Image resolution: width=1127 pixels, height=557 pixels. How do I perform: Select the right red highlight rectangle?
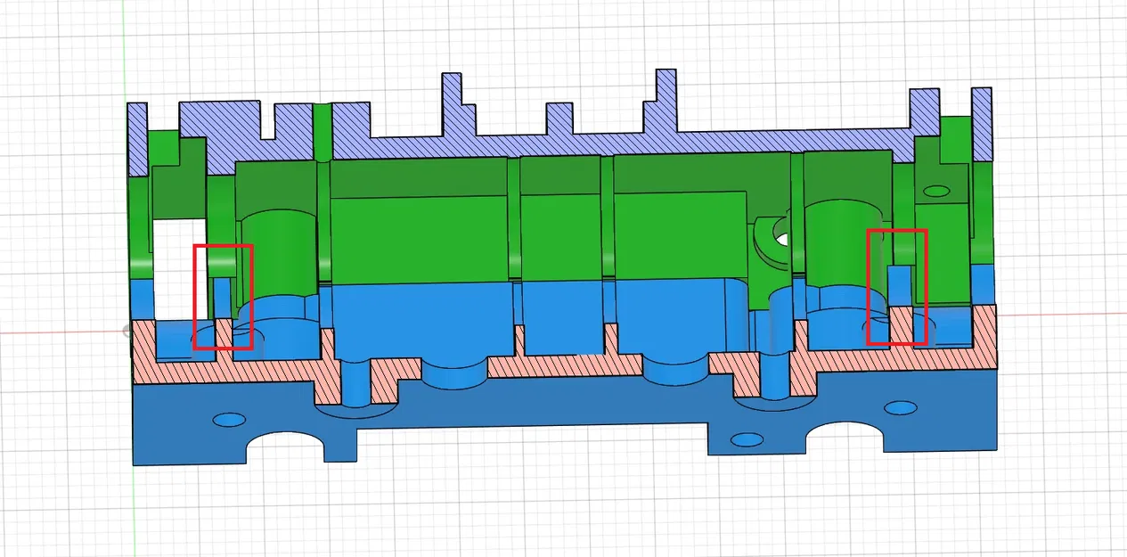(x=897, y=287)
